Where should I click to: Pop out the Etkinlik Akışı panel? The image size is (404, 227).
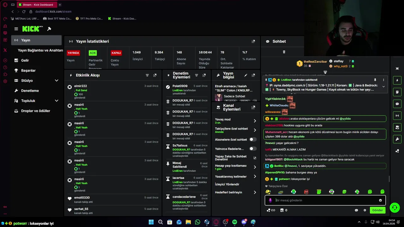(155, 75)
